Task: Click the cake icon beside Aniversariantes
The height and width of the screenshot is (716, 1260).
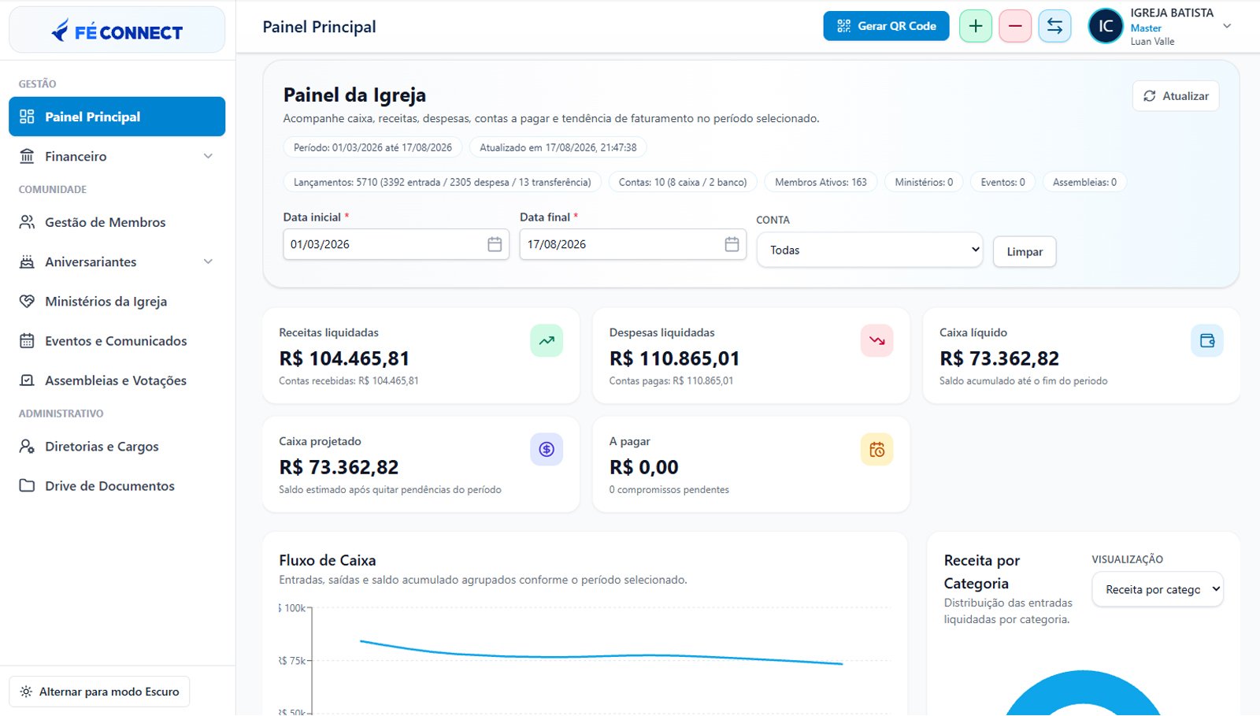Action: coord(27,262)
